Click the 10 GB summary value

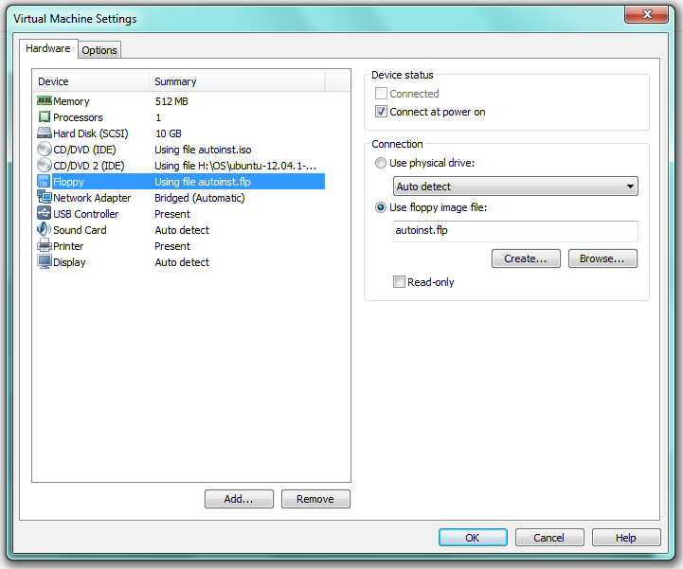coord(169,133)
